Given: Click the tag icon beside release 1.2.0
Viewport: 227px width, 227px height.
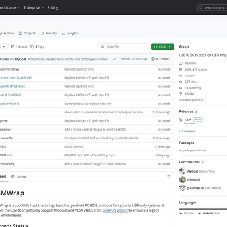Looking at the screenshot, I should click(181, 120).
